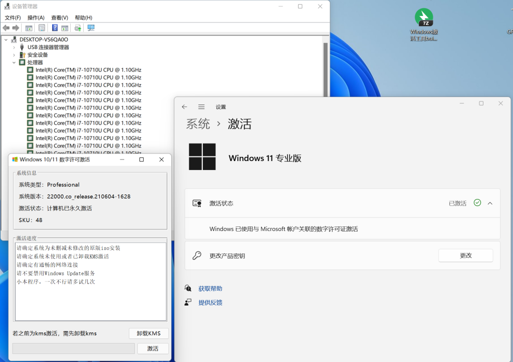This screenshot has height=362, width=513.
Task: Click the key icon beside 更改产品密钥
Action: click(x=197, y=255)
